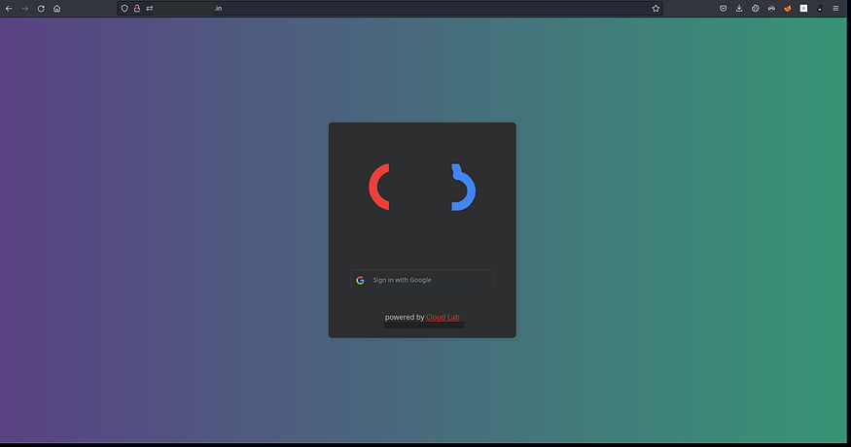Click the forward navigation arrow
The height and width of the screenshot is (447, 851).
tap(24, 8)
